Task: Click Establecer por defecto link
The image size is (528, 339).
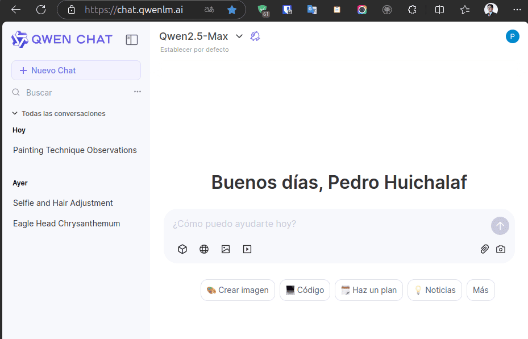Action: click(194, 49)
